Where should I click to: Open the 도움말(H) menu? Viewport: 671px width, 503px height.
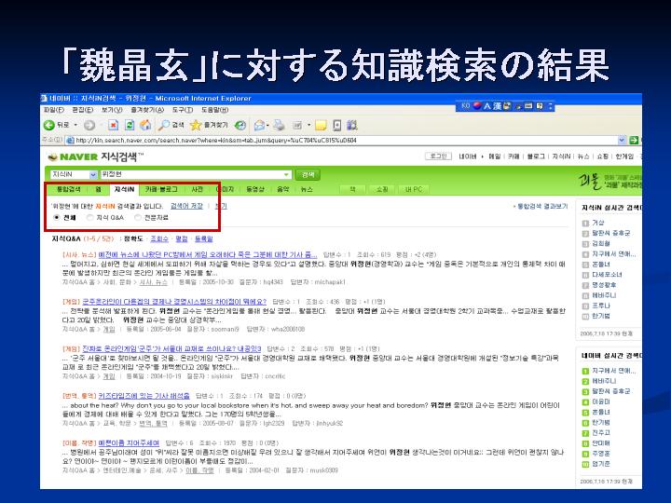(x=215, y=110)
